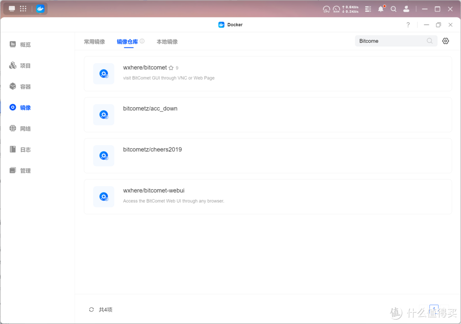The height and width of the screenshot is (324, 461).
Task: Click the CPU monitor icon in the title bar
Action: coord(326,9)
